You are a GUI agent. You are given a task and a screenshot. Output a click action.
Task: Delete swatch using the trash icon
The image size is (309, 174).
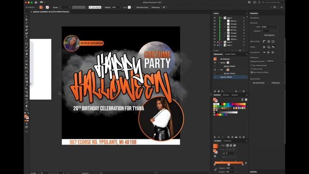coord(244,137)
